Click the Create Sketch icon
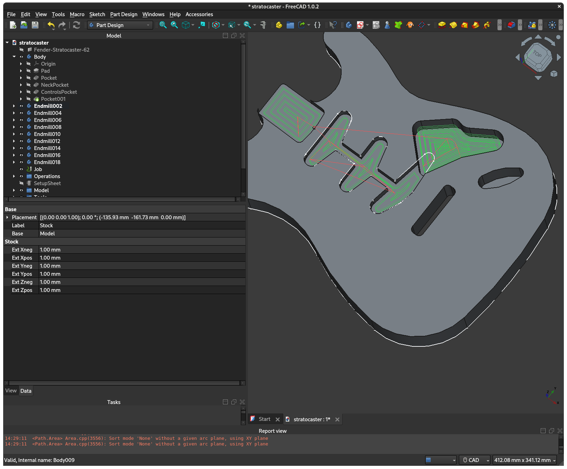The height and width of the screenshot is (469, 567). pos(360,25)
